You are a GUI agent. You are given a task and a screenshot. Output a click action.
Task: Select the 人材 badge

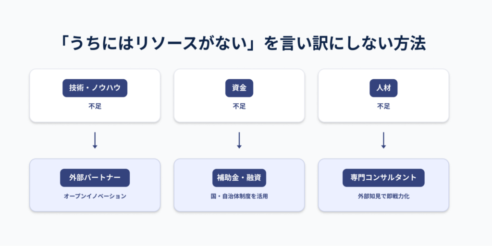(x=383, y=88)
